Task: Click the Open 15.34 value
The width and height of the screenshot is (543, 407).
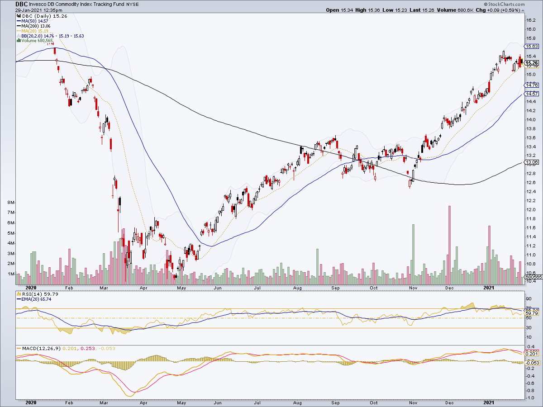Action: coord(339,10)
